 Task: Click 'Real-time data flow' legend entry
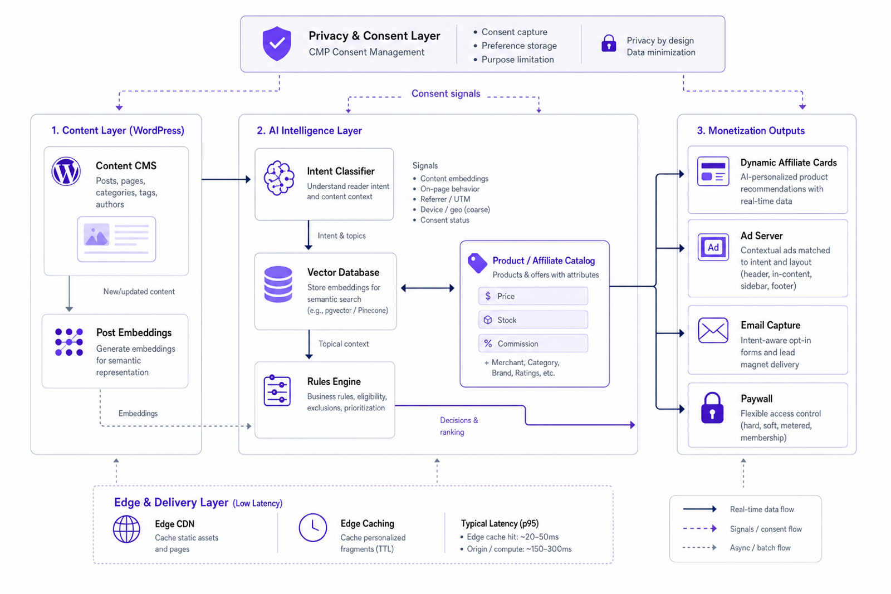pyautogui.click(x=762, y=509)
